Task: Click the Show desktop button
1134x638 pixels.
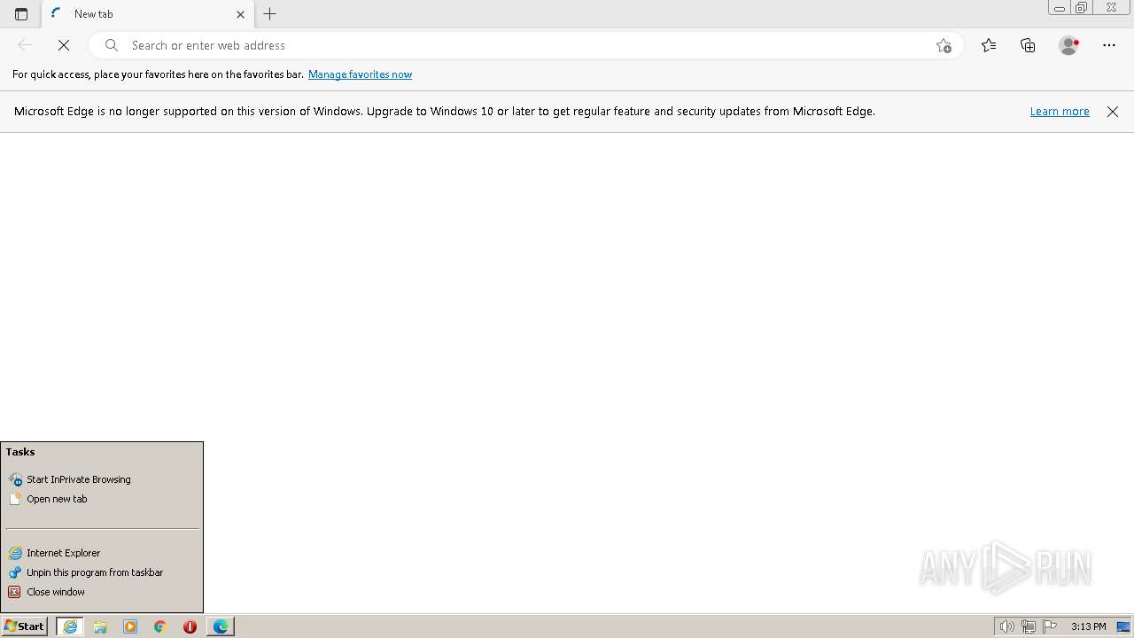Action: [1124, 626]
